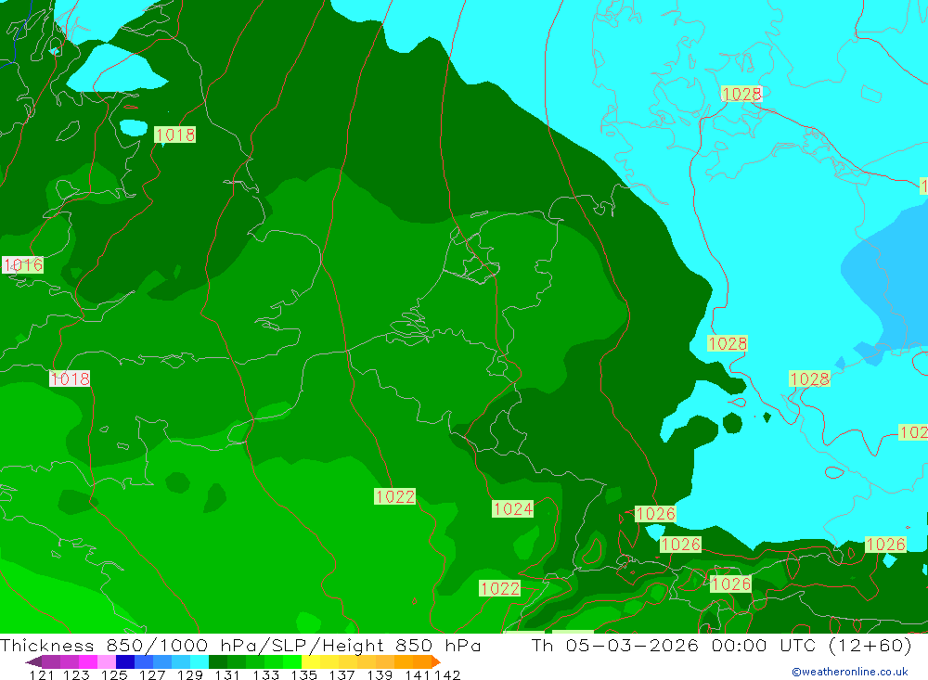Viewport: 928px width, 680px height.
Task: Select the magenta legend swatch
Action: 86,661
